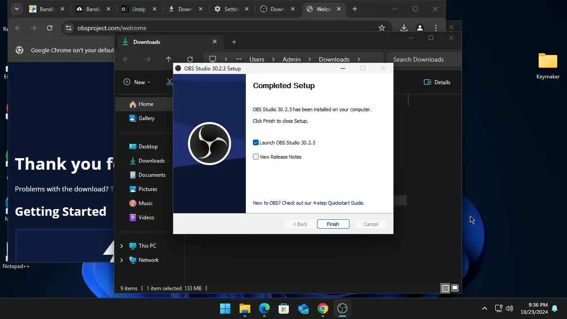567x319 pixels.
Task: Open Chrome downloads icon
Action: (x=404, y=28)
